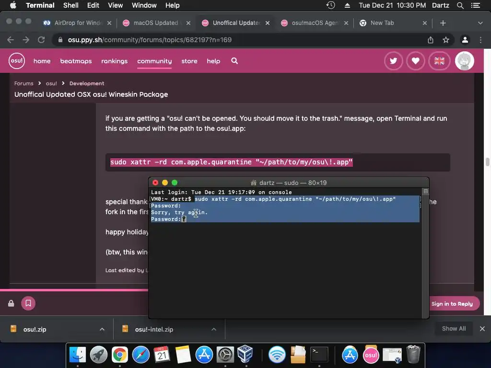Open Trash in the Dock
491x368 pixels.
pyautogui.click(x=413, y=354)
